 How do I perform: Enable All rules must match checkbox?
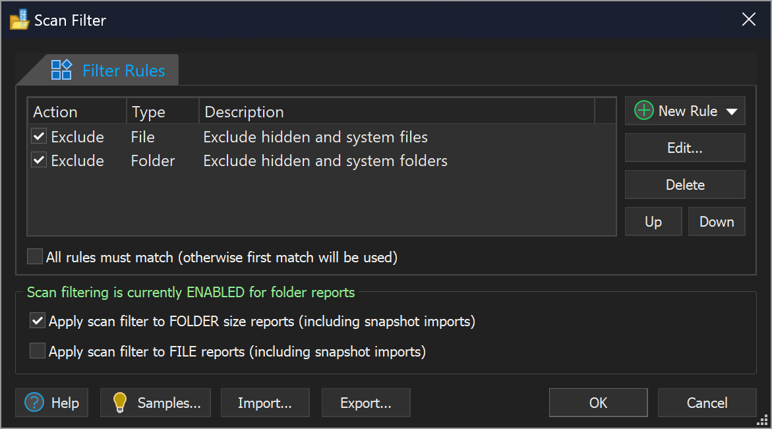(x=35, y=256)
